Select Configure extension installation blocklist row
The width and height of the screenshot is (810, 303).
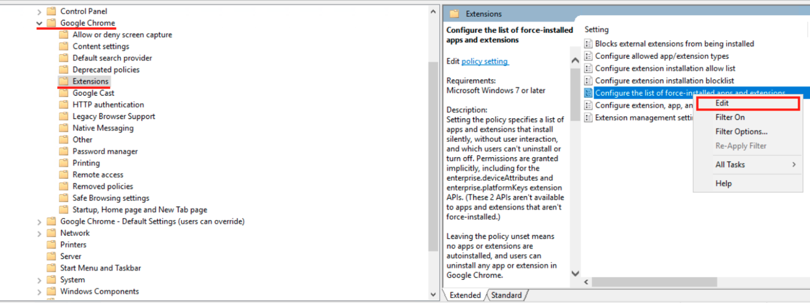pos(664,80)
